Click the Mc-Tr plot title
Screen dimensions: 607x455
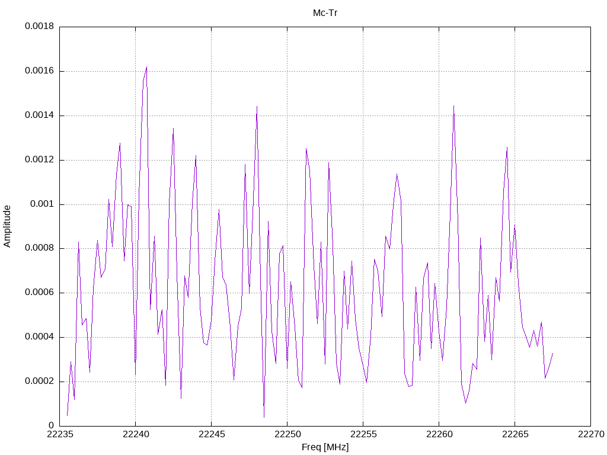325,13
